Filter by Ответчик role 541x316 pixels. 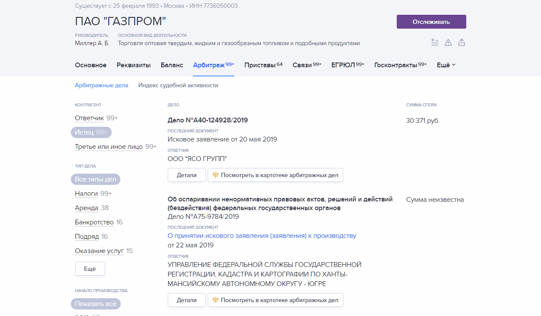(89, 118)
